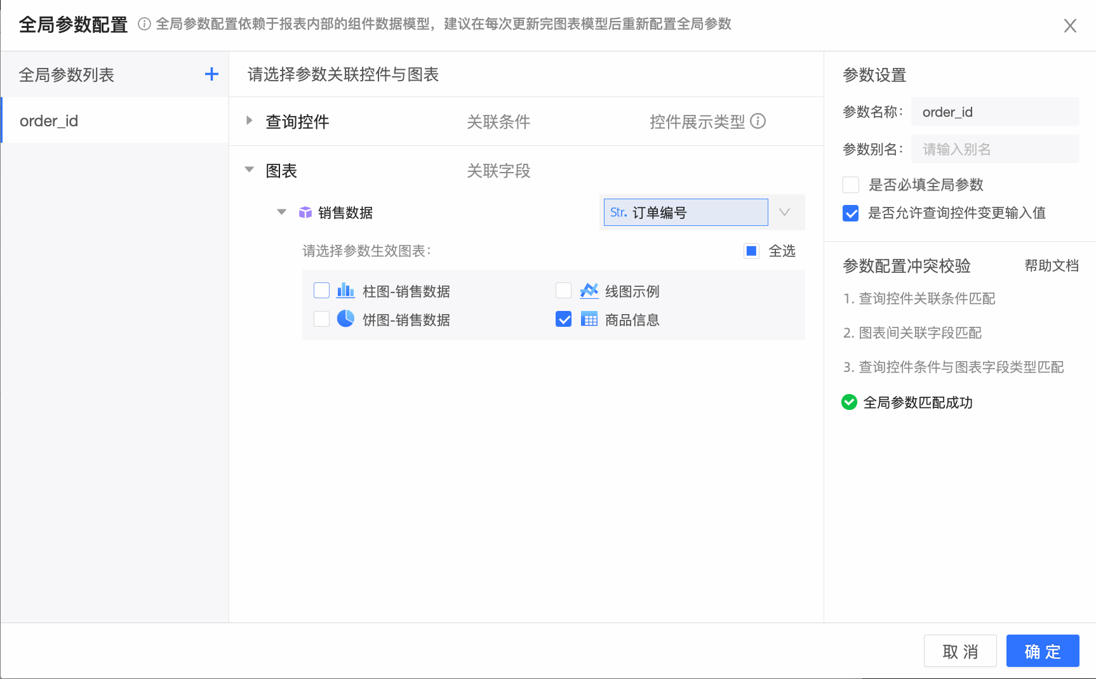Click the 全局参数匹配成功 status text
This screenshot has width=1096, height=679.
pos(918,402)
